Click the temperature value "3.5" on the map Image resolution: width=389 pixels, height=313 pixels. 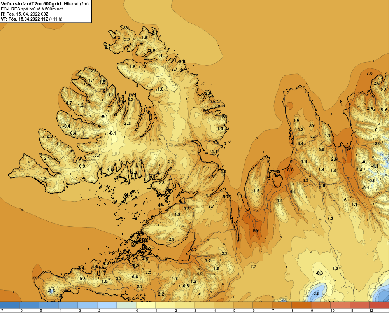pos(148,272)
